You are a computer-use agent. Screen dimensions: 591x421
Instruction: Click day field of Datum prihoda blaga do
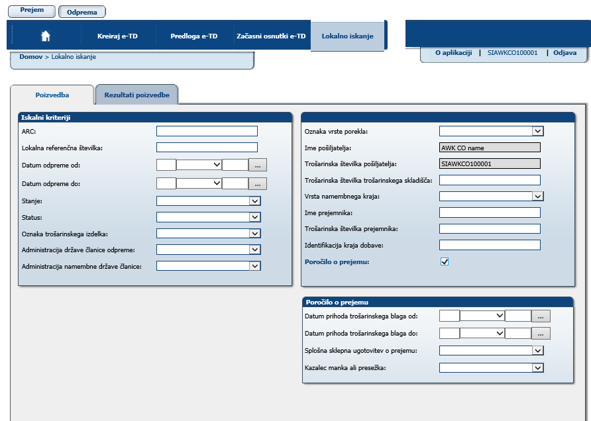pos(449,333)
